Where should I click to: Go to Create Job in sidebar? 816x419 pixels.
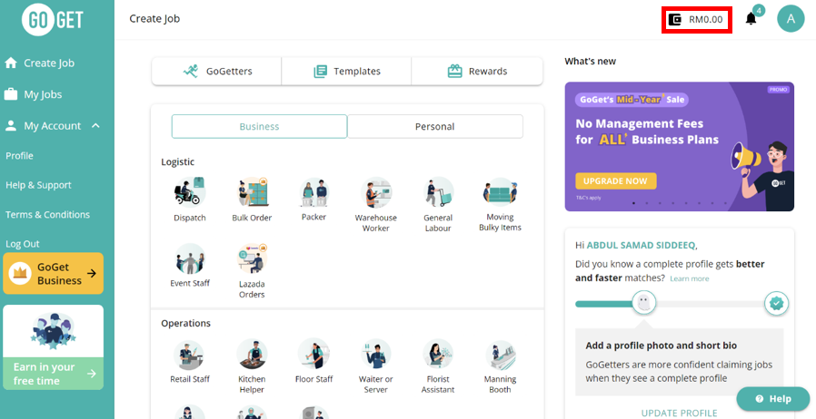coord(40,63)
